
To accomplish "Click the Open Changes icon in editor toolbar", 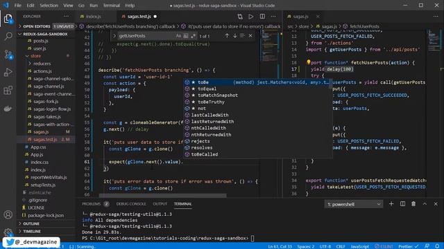I will (x=240, y=17).
